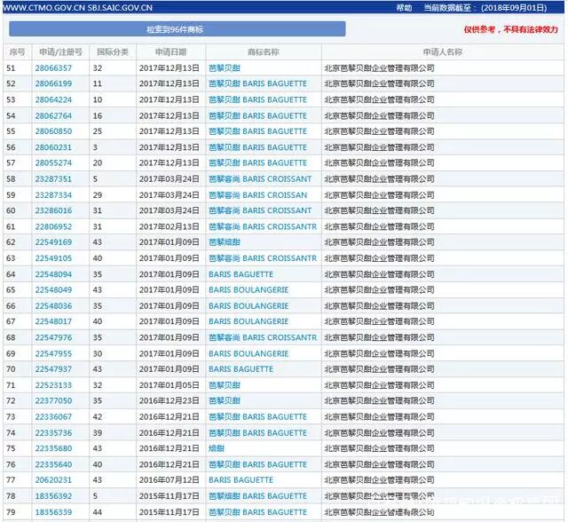This screenshot has height=522, width=568.
Task: Open registration number 20620231
Action: [x=53, y=480]
